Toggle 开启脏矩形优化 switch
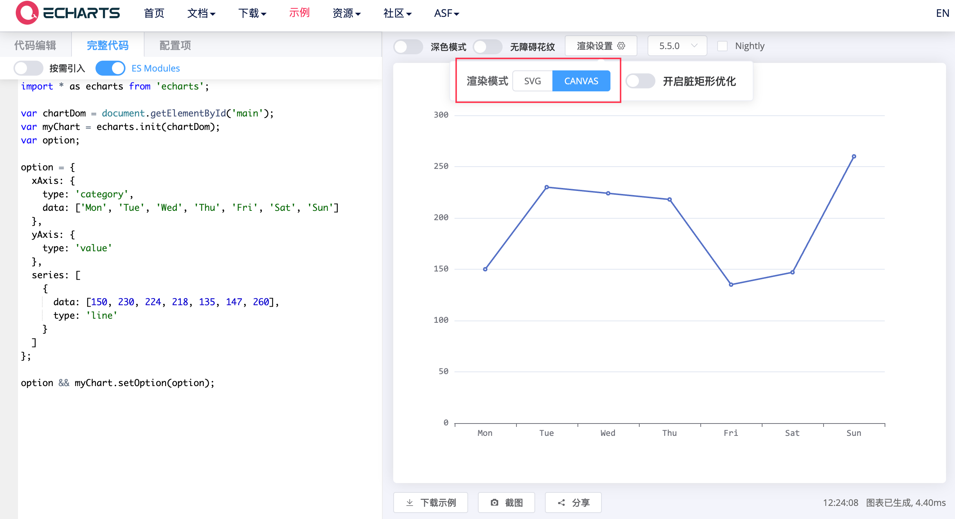Viewport: 955px width, 519px height. click(640, 81)
